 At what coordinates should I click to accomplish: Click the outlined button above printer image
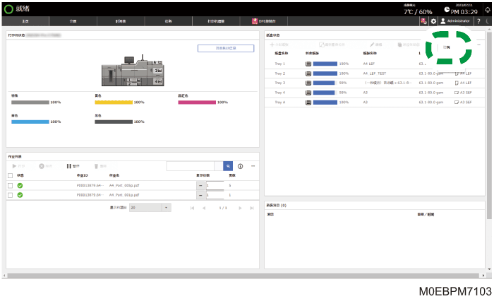[x=226, y=48]
